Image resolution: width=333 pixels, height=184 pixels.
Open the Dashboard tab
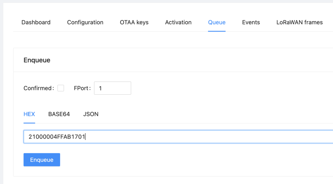pos(36,22)
